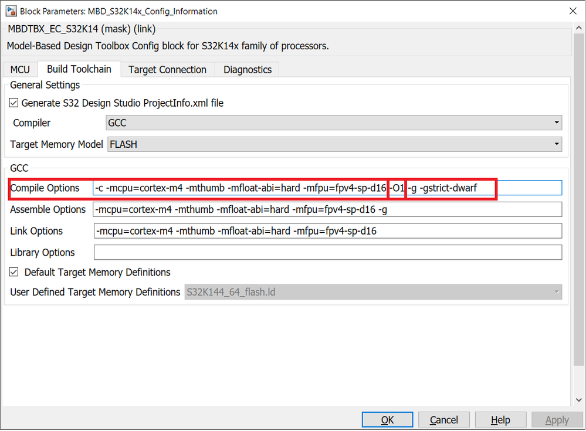The height and width of the screenshot is (431, 586).
Task: Click the Model-Based Design Toolbox description text
Action: click(168, 46)
